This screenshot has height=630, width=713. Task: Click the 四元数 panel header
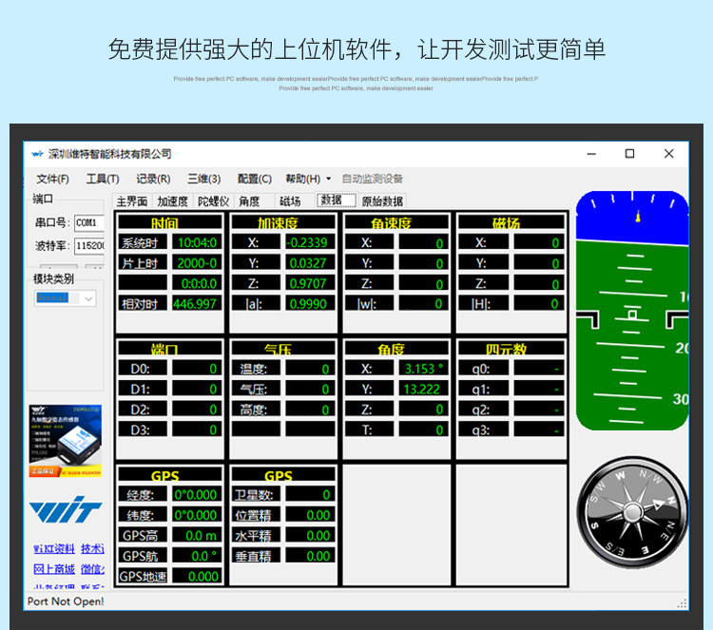pos(511,348)
